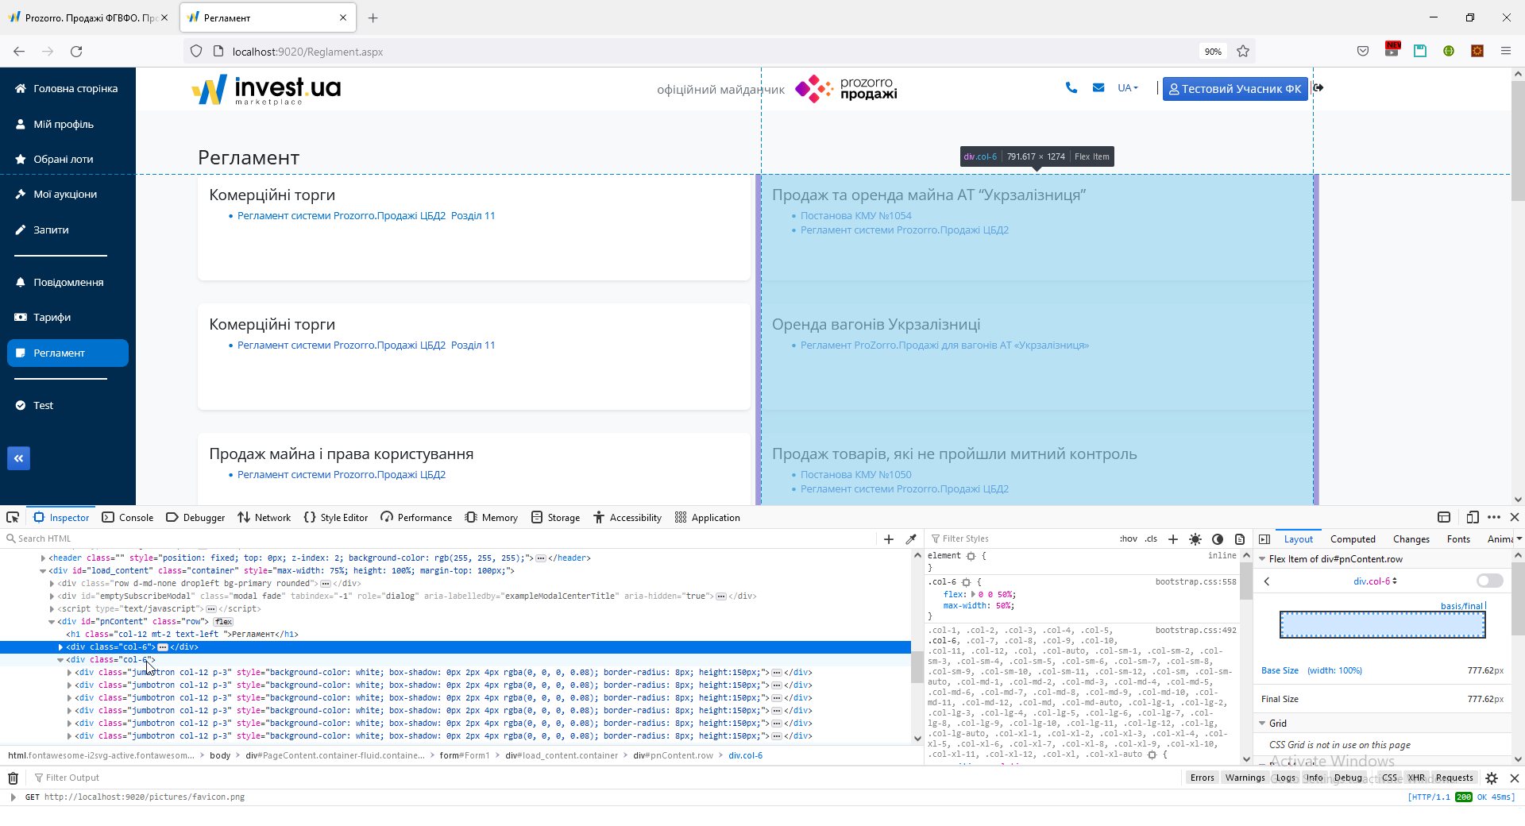Collapse the Flex Item of div#pnContent.row section
Viewport: 1525px width, 826px height.
(x=1262, y=559)
